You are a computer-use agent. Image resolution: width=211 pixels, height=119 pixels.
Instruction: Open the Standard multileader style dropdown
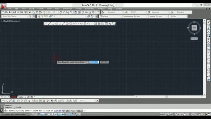[183, 12]
